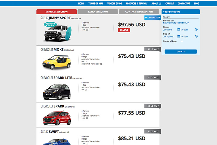217x145 pixels.
Task: Click the Surfer's Choice badge
Action: pos(50,24)
